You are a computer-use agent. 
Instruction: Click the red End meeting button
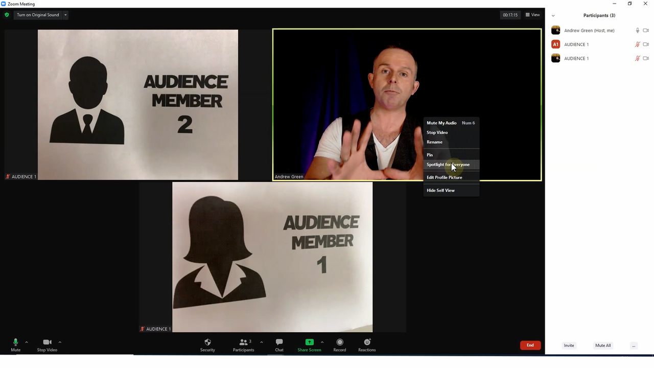(530, 346)
